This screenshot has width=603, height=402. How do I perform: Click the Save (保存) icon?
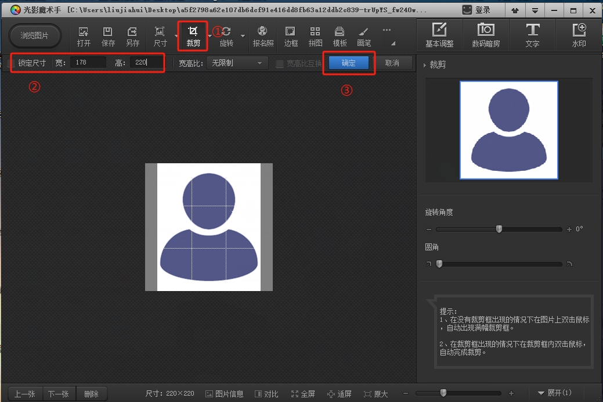click(x=108, y=36)
